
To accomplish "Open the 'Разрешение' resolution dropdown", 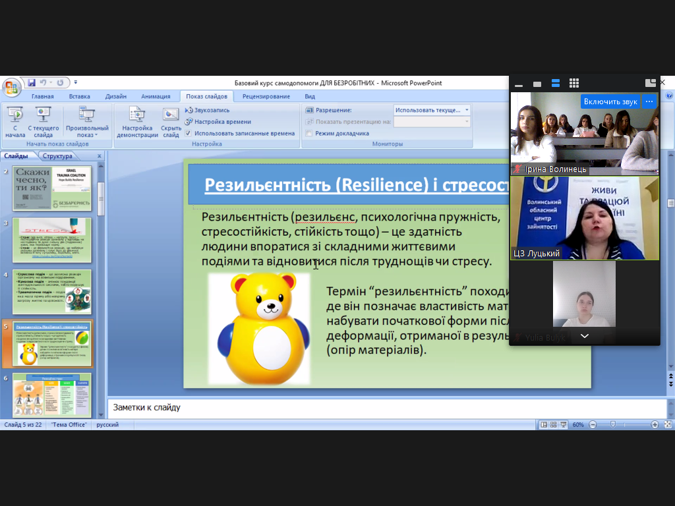I will pos(432,110).
